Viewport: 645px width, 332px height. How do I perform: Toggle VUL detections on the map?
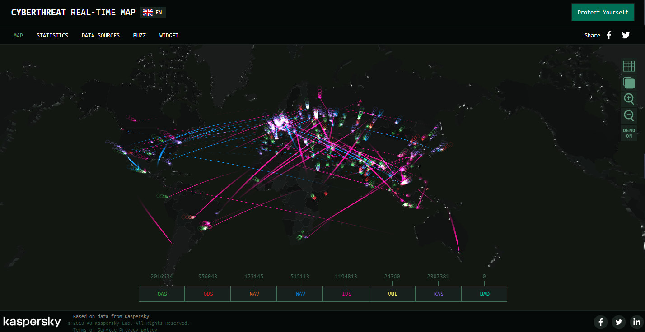pyautogui.click(x=392, y=294)
